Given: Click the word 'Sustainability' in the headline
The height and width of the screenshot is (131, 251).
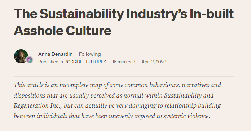Looking at the screenshot, I should click(82, 14).
